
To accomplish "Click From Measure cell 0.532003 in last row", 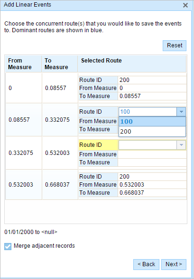I will click(x=24, y=185).
